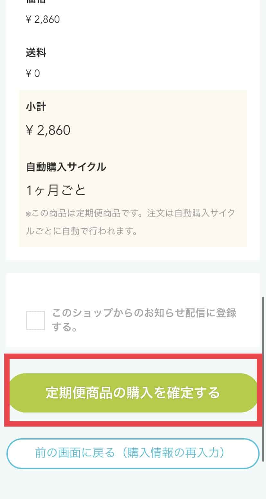
Task: Click the blank space above the notification checkbox
Action: point(133,288)
